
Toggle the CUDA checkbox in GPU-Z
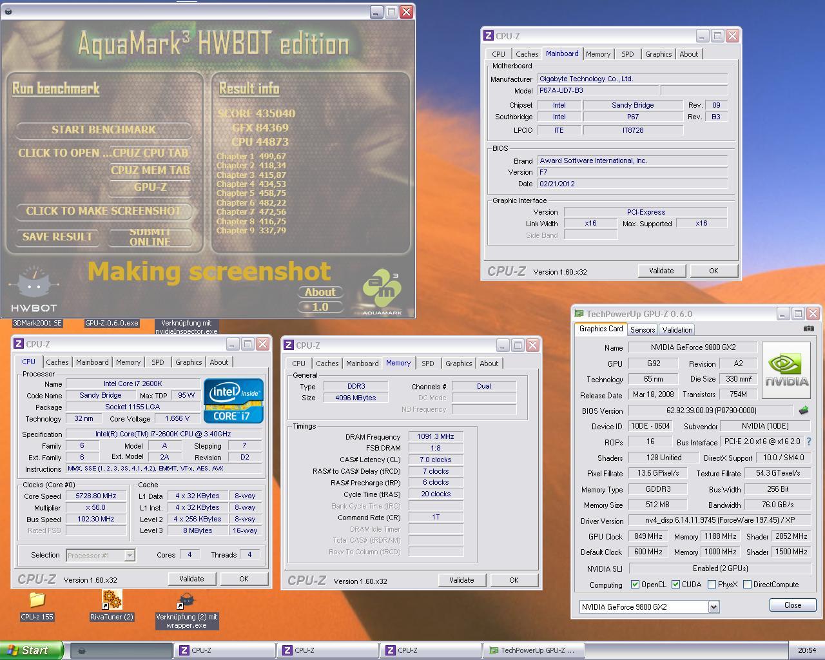(675, 585)
